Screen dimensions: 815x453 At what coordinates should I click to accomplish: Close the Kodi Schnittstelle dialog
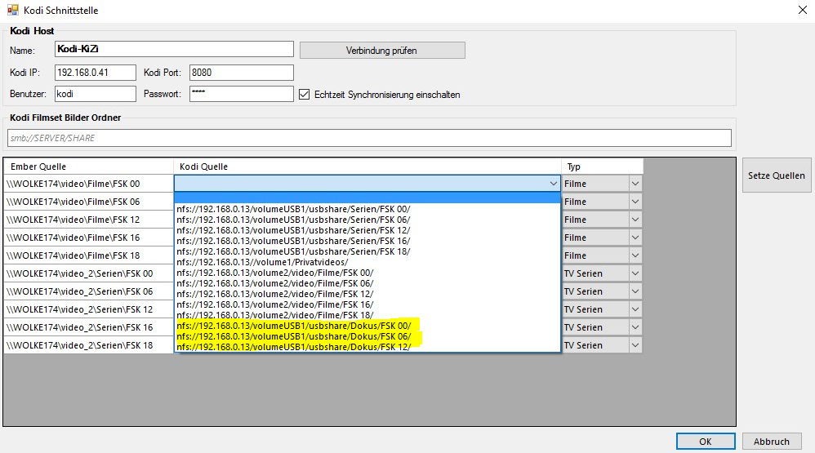pyautogui.click(x=802, y=10)
